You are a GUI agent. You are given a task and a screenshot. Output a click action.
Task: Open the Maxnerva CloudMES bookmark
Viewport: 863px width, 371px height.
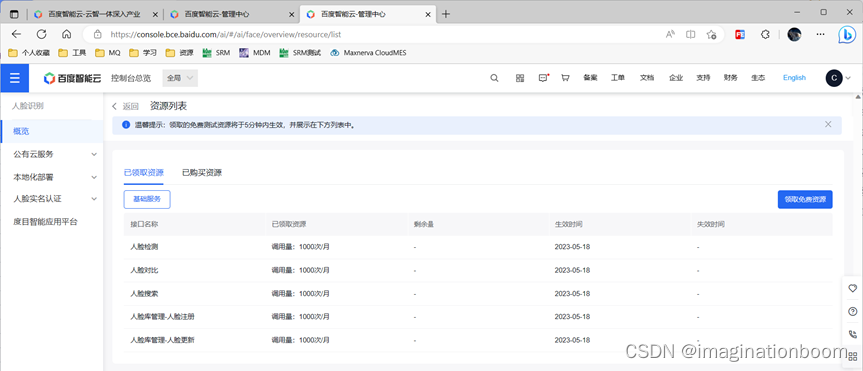(x=368, y=53)
